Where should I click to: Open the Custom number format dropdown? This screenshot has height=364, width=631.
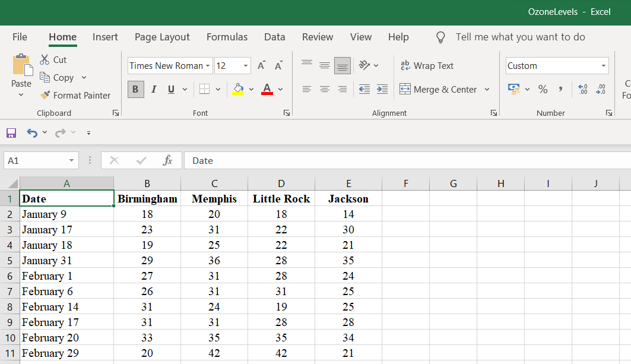pyautogui.click(x=603, y=66)
